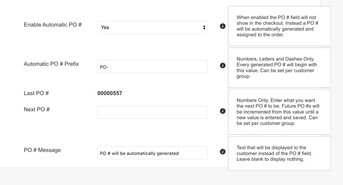The width and height of the screenshot is (343, 185).
Task: Click info icon beside Enable Automatic PO # dropdown
Action: click(x=223, y=26)
